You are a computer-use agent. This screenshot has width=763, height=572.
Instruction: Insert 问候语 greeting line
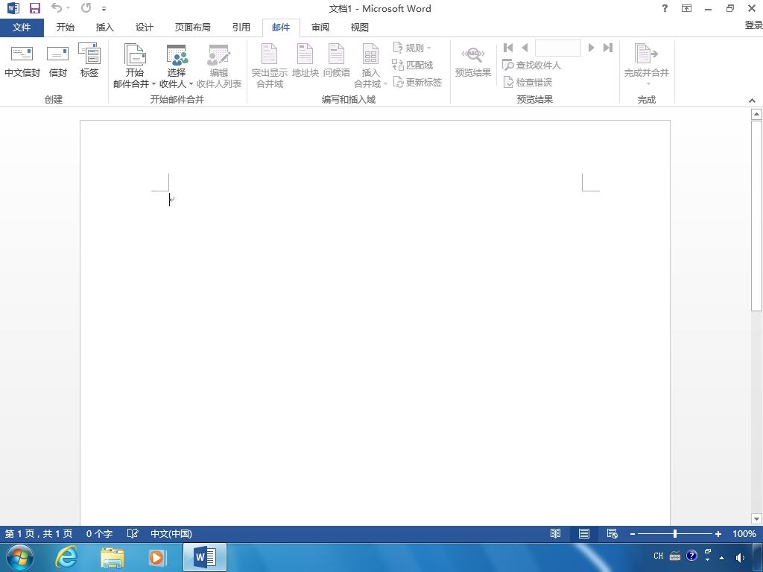336,62
